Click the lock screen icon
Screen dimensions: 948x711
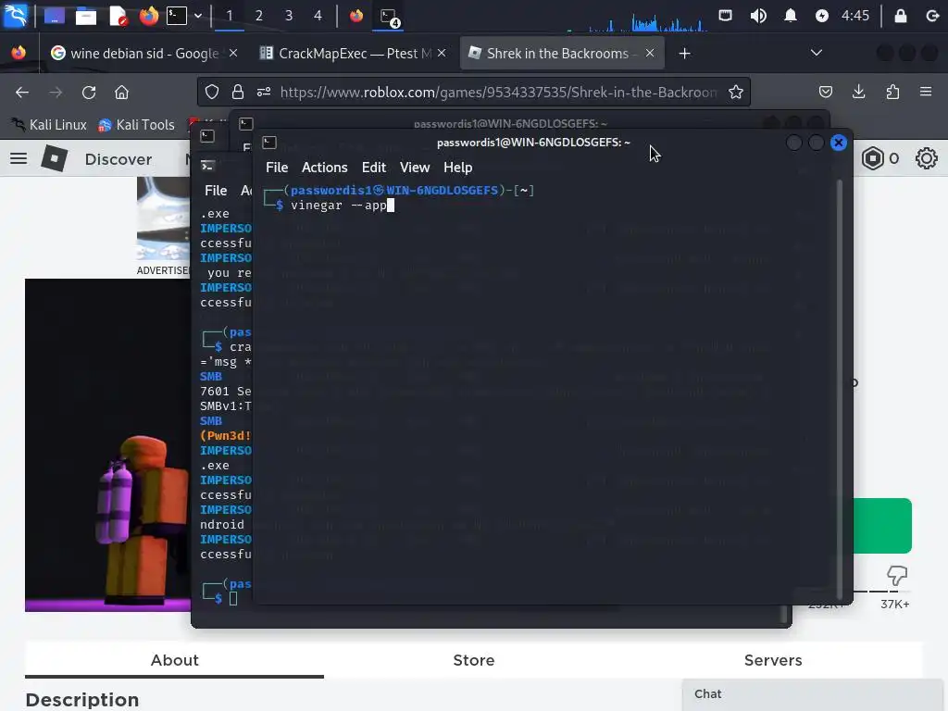click(x=900, y=15)
